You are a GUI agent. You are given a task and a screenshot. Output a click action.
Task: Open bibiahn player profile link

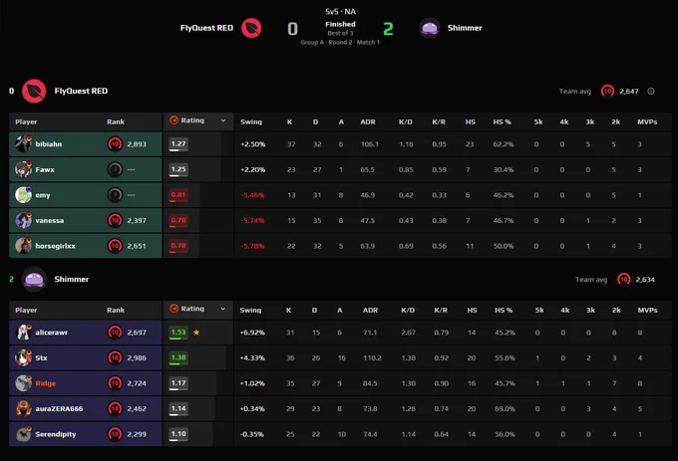(x=49, y=144)
